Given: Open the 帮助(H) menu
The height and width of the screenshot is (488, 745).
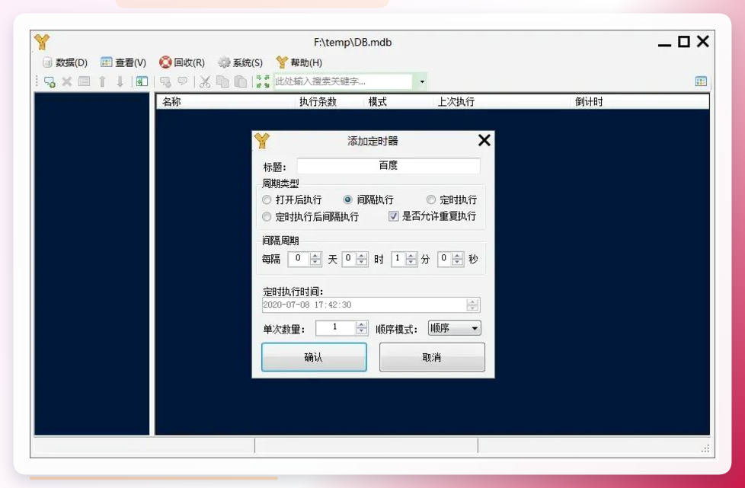Looking at the screenshot, I should pyautogui.click(x=299, y=62).
